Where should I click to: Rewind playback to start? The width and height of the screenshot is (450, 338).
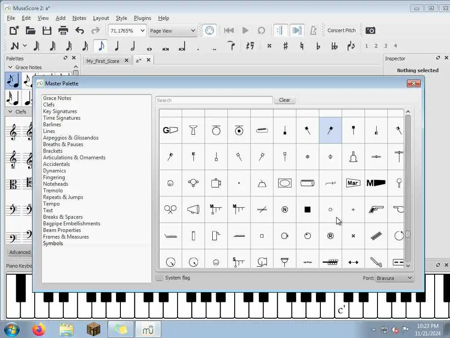click(229, 30)
